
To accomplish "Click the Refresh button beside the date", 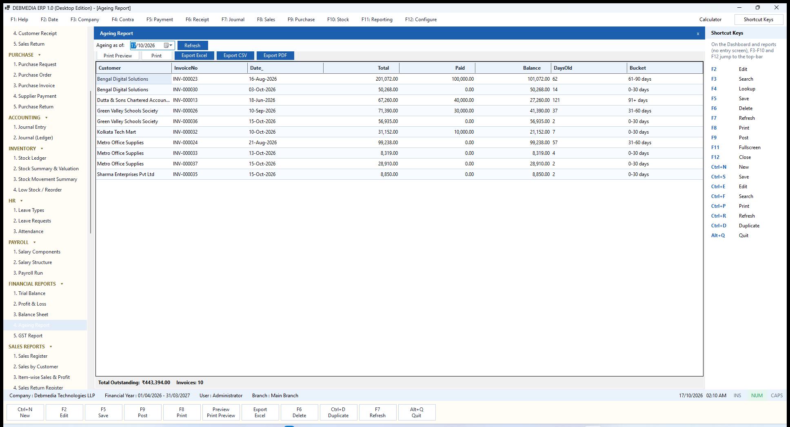I will [192, 46].
